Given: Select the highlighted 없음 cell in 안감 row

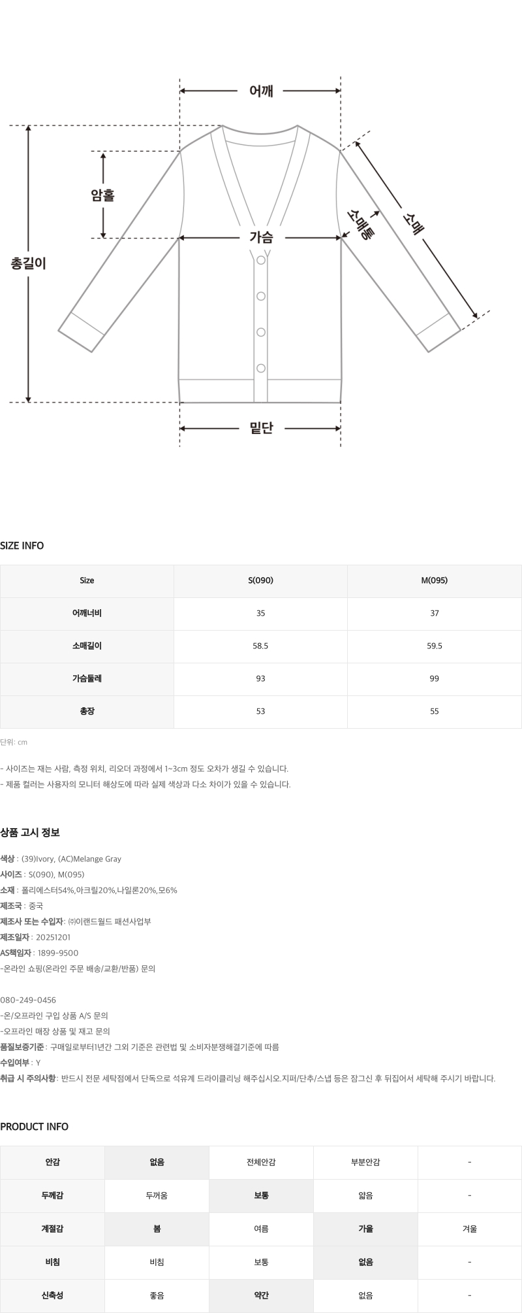Looking at the screenshot, I should point(157,1163).
